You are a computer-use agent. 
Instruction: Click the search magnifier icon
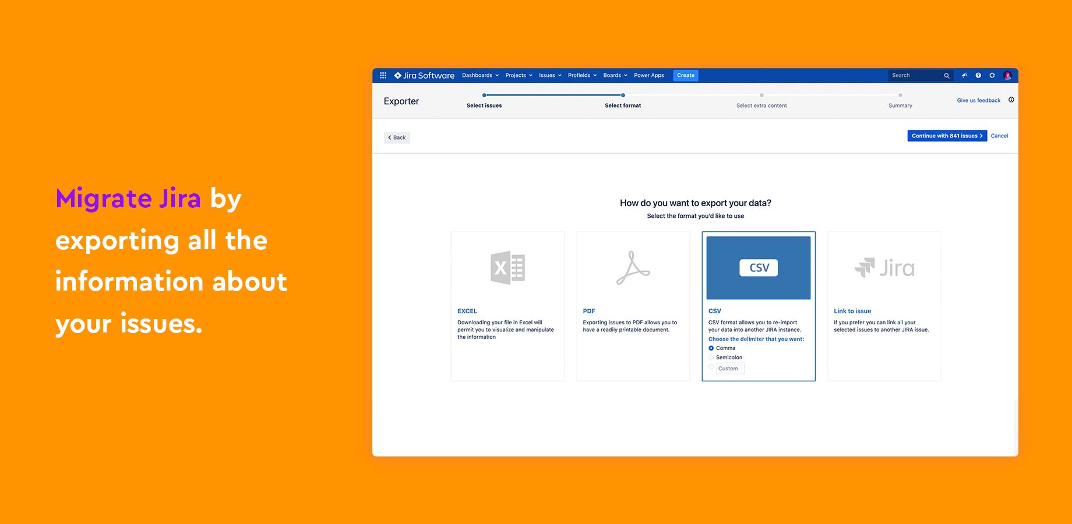point(947,76)
